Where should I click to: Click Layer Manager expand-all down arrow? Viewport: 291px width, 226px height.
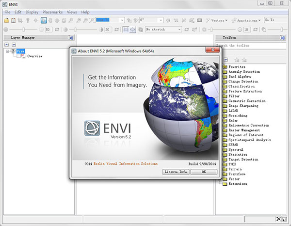[14, 45]
